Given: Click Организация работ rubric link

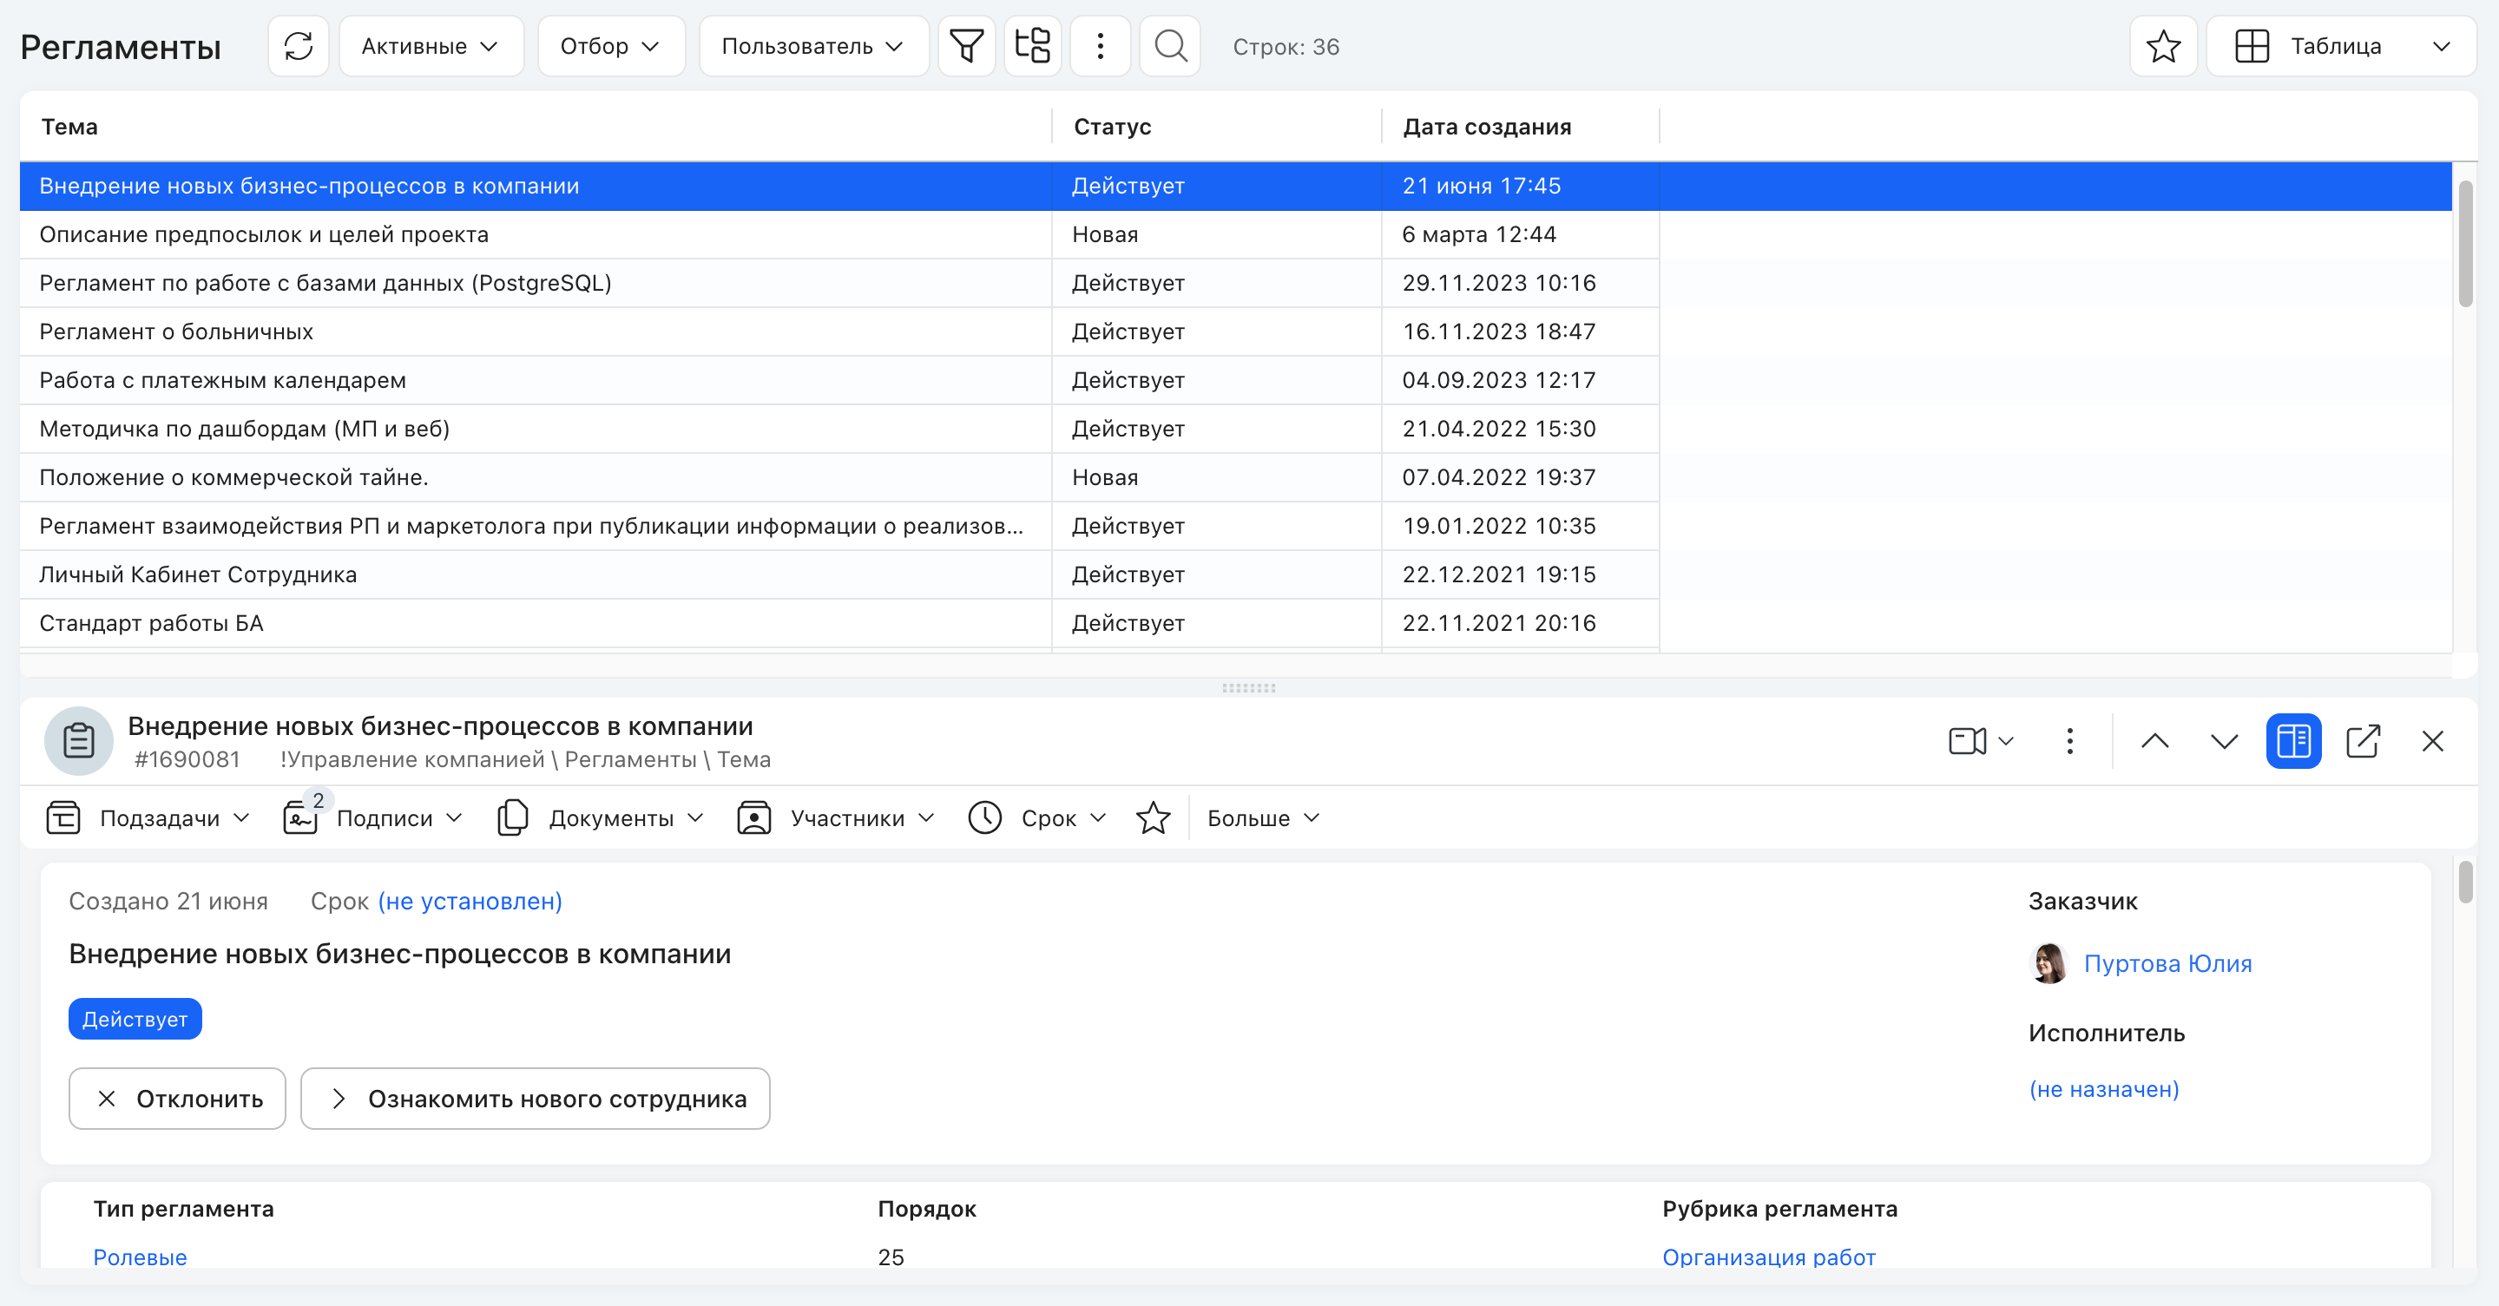Looking at the screenshot, I should pyautogui.click(x=1768, y=1260).
